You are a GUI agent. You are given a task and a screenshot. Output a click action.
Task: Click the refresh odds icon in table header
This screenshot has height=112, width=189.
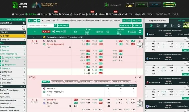pos(140,32)
